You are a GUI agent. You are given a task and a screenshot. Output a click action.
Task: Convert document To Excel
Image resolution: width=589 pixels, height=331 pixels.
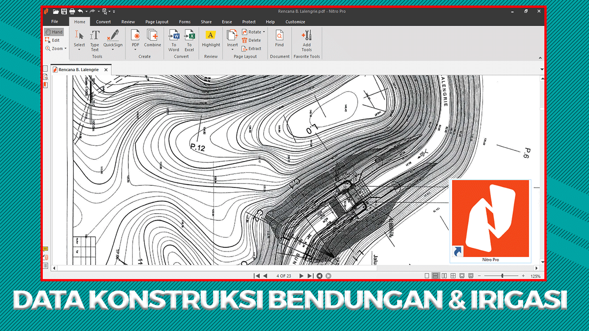(x=189, y=40)
